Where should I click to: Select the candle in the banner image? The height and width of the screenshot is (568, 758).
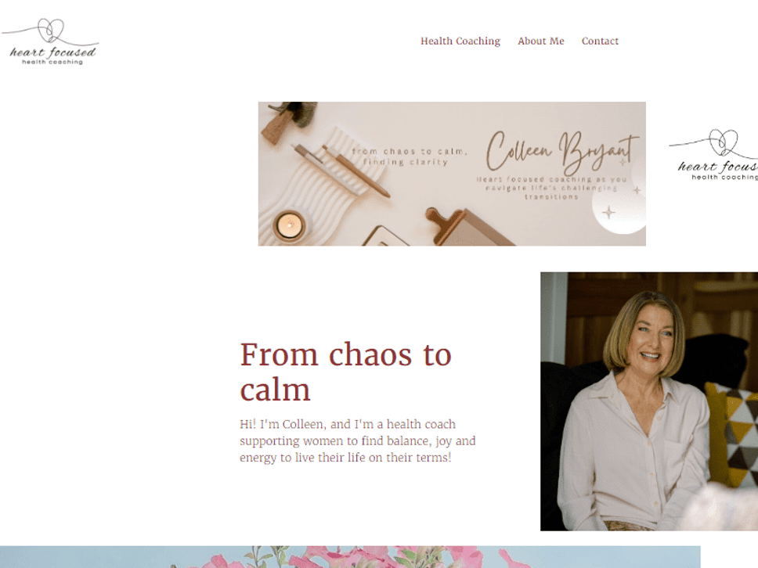(290, 225)
